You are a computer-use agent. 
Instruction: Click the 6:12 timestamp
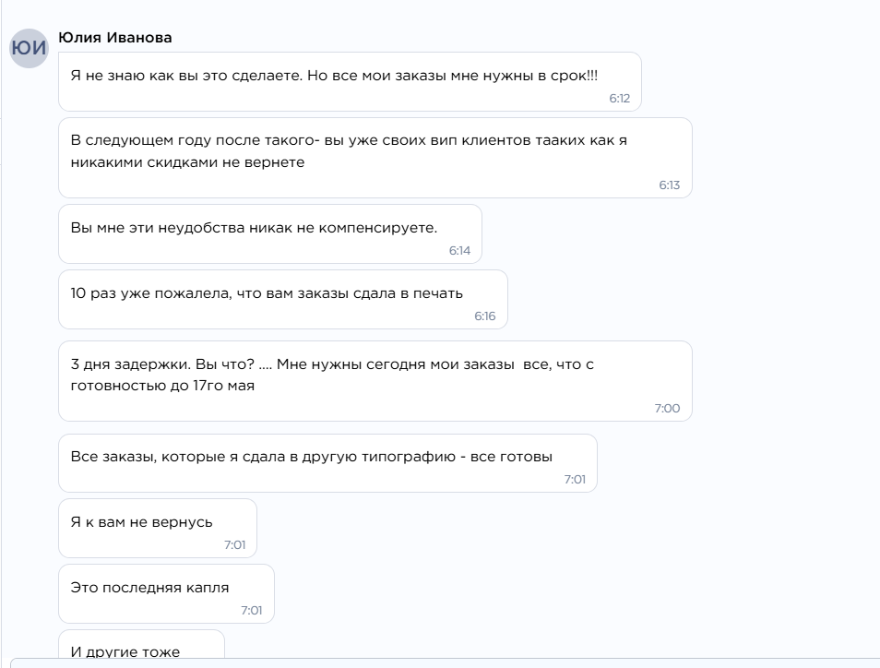(620, 98)
